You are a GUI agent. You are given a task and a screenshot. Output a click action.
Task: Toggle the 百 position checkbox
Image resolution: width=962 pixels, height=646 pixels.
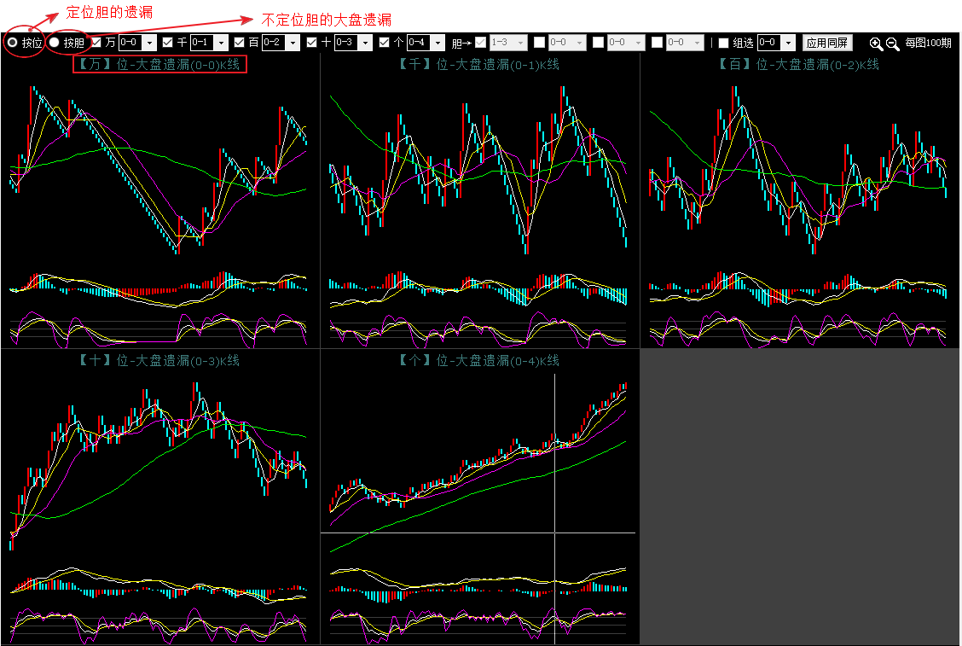tap(240, 43)
